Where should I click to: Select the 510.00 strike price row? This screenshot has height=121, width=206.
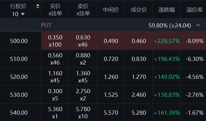pyautogui.click(x=19, y=59)
